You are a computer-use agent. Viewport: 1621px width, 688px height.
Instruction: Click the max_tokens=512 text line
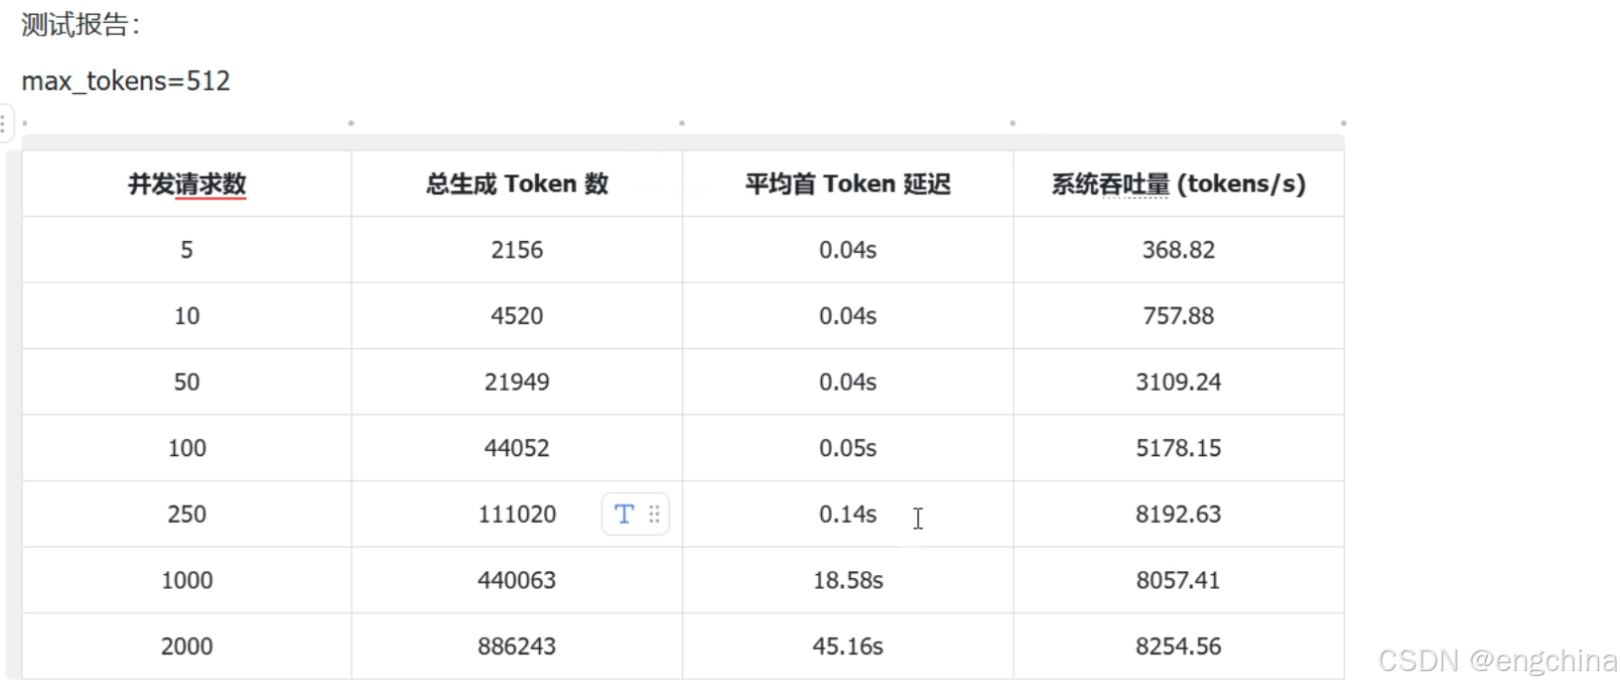tap(126, 80)
